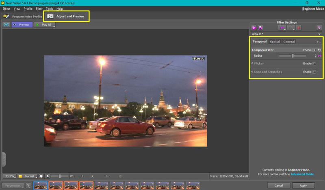325x190 pixels.
Task: Reset Temporal Filter with the circular arrow icon
Action: pyautogui.click(x=319, y=50)
